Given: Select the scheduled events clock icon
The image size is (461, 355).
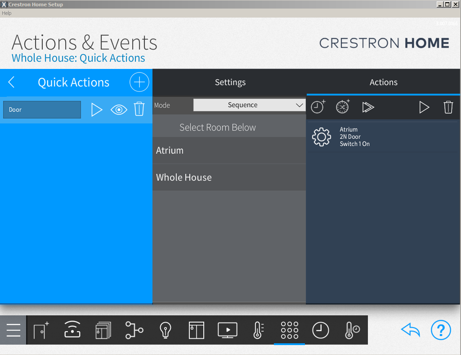Looking at the screenshot, I should pos(320,330).
